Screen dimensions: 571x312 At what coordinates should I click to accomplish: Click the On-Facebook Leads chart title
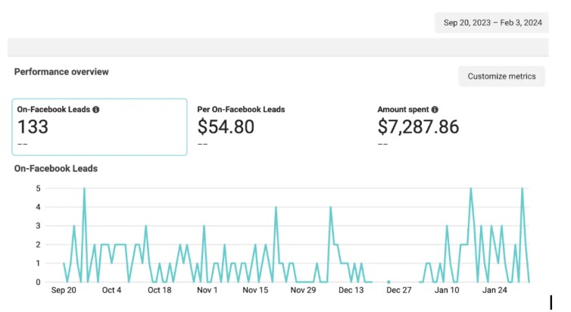pos(56,169)
